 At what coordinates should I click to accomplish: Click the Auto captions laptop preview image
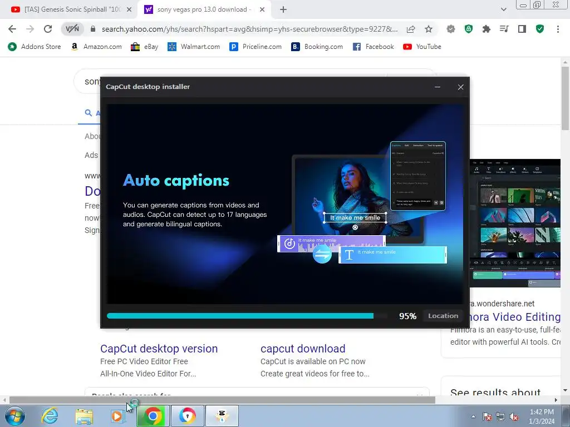[x=358, y=200]
